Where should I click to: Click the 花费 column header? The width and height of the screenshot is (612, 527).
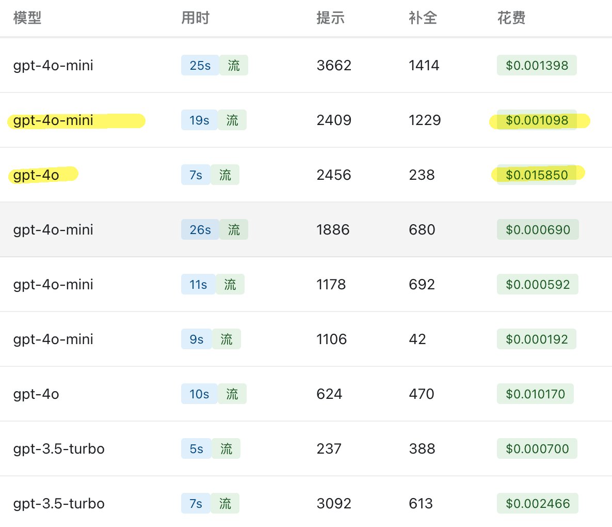(x=512, y=18)
